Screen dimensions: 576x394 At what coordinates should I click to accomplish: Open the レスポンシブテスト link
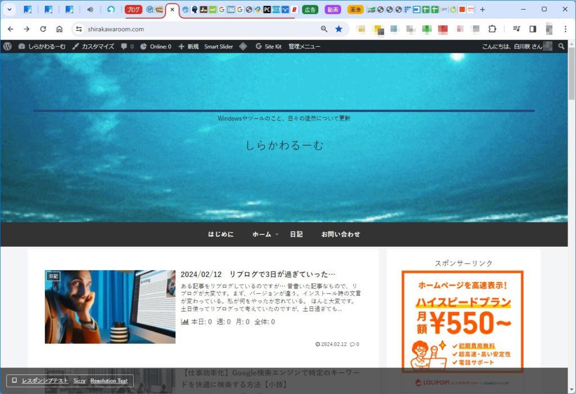point(44,381)
